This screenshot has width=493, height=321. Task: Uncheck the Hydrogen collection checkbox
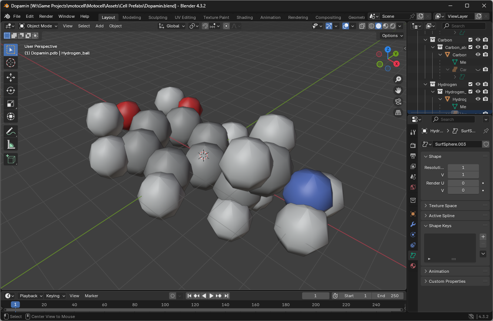click(470, 84)
